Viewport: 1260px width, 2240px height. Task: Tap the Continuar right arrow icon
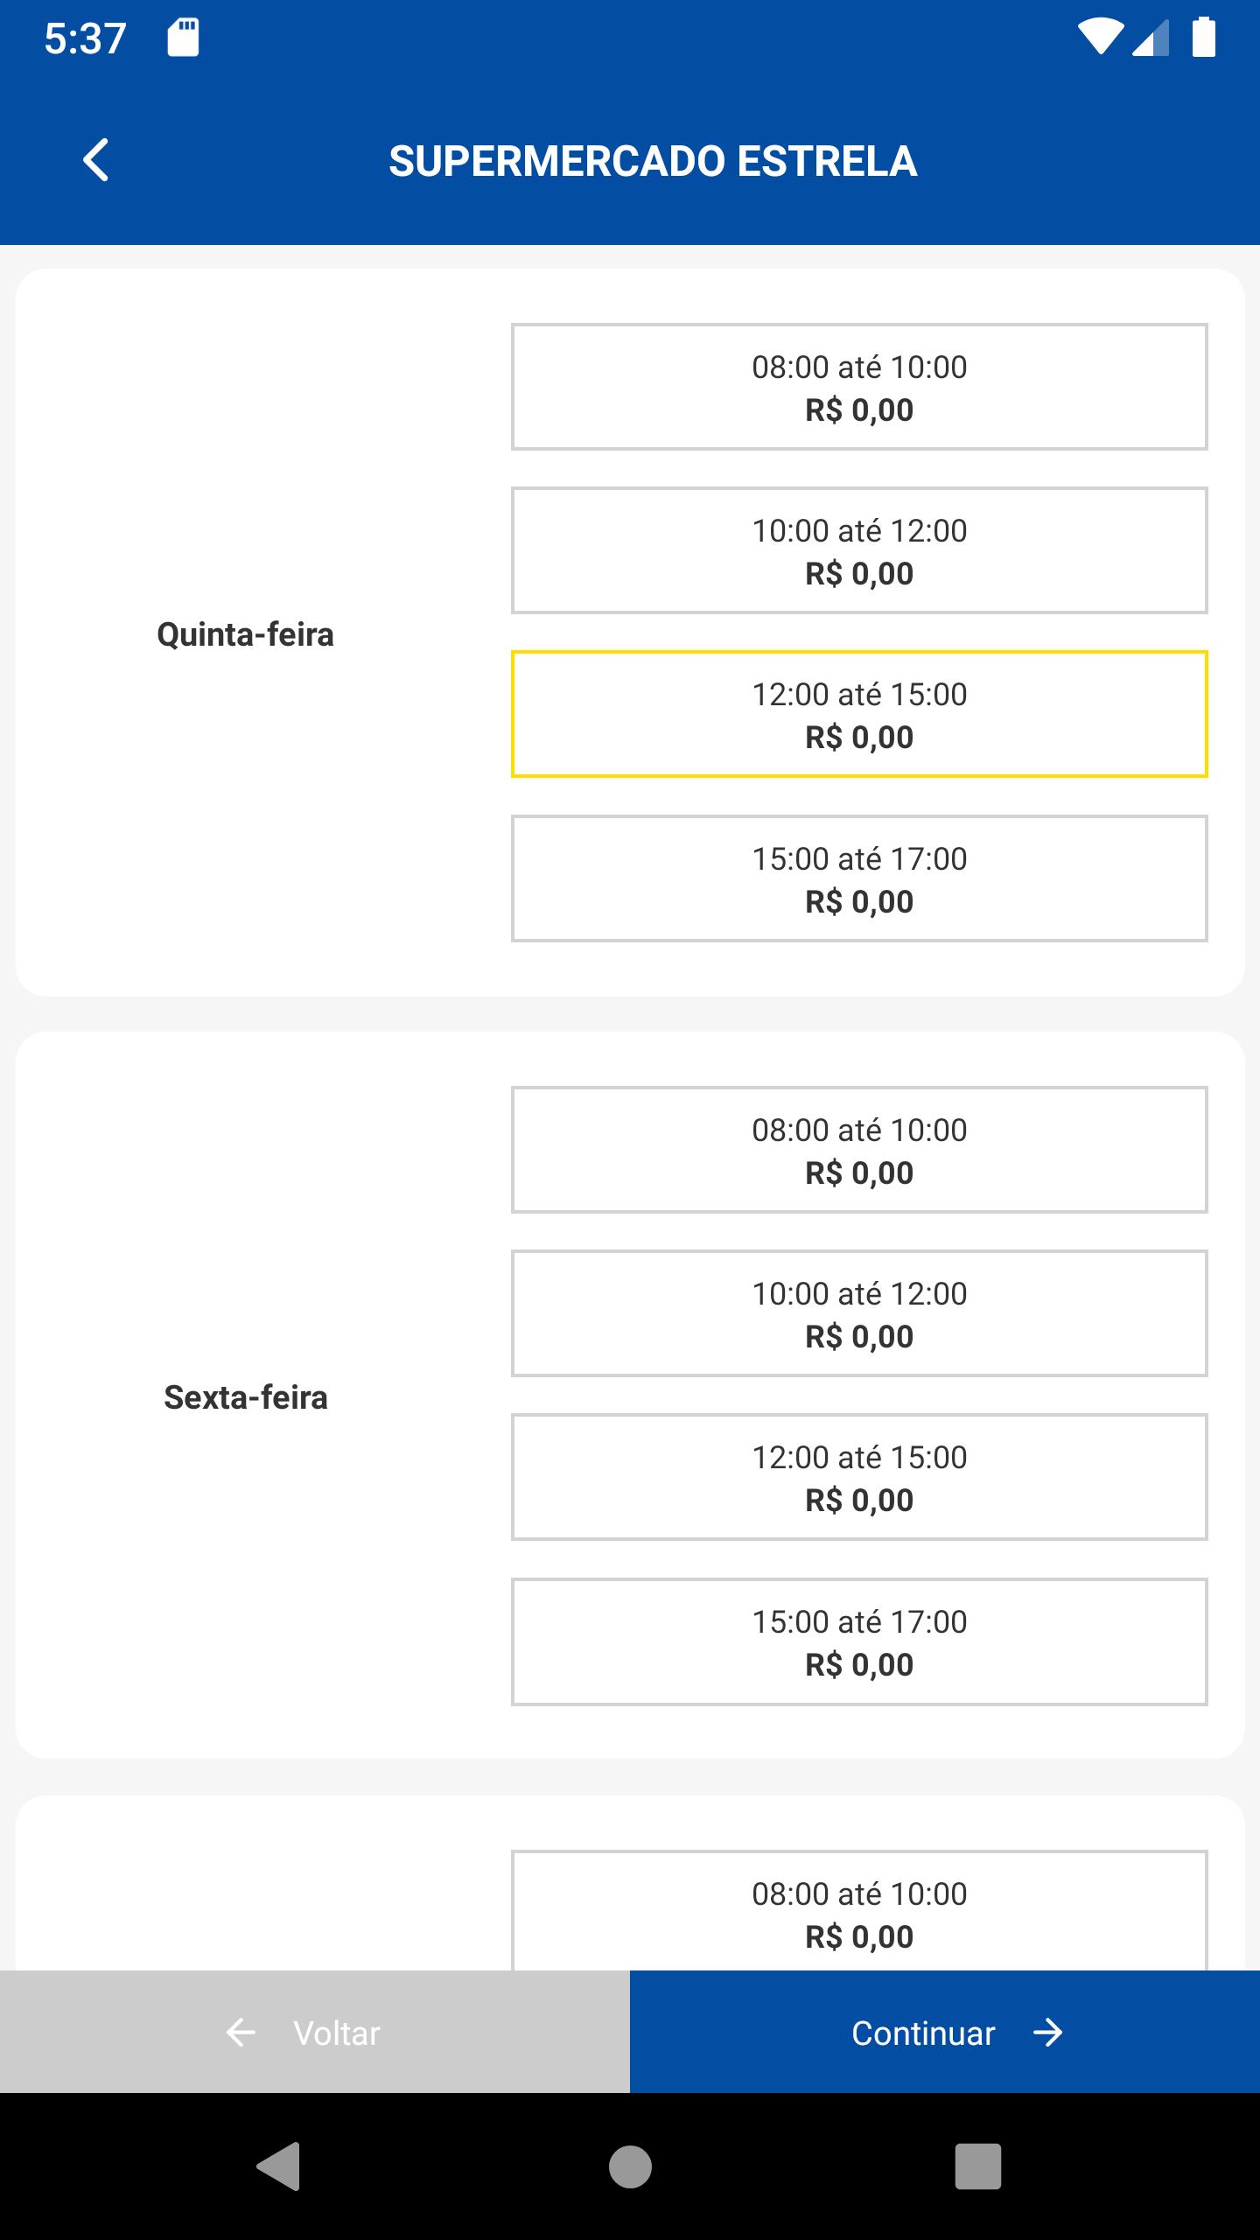[x=1047, y=2033]
